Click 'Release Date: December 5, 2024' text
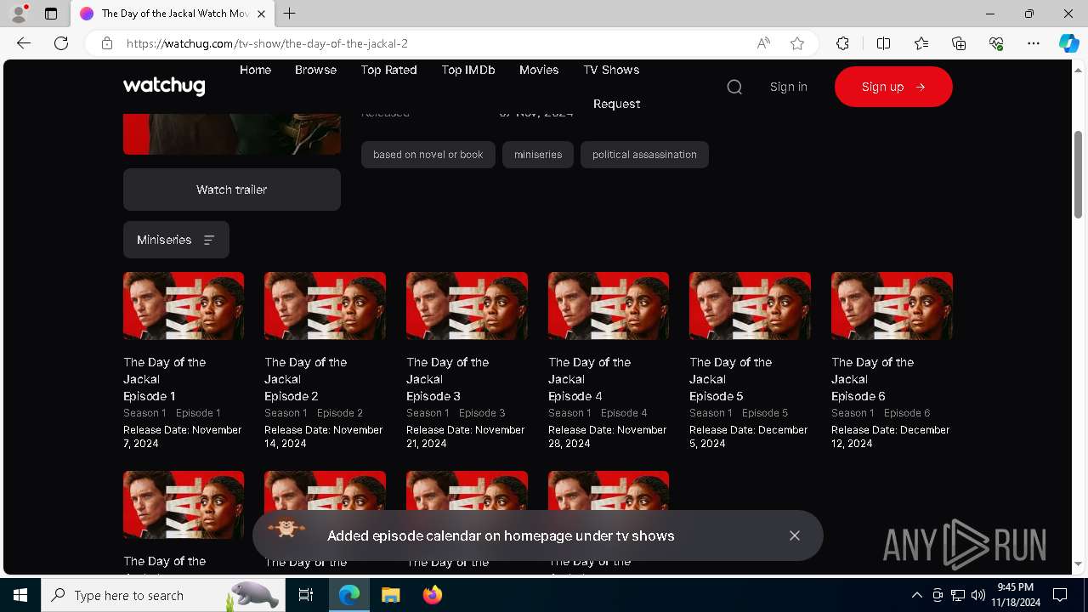The width and height of the screenshot is (1088, 612). [x=749, y=437]
